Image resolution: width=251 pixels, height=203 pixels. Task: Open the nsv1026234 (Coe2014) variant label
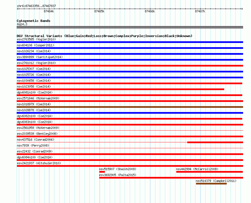pos(34,51)
